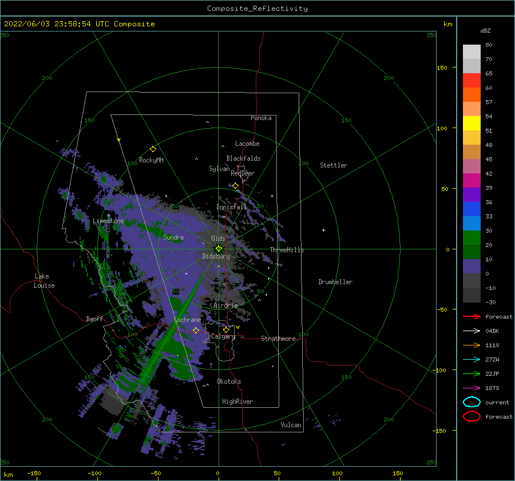Click the Banff label
Image resolution: width=515 pixels, height=481 pixels.
94,319
